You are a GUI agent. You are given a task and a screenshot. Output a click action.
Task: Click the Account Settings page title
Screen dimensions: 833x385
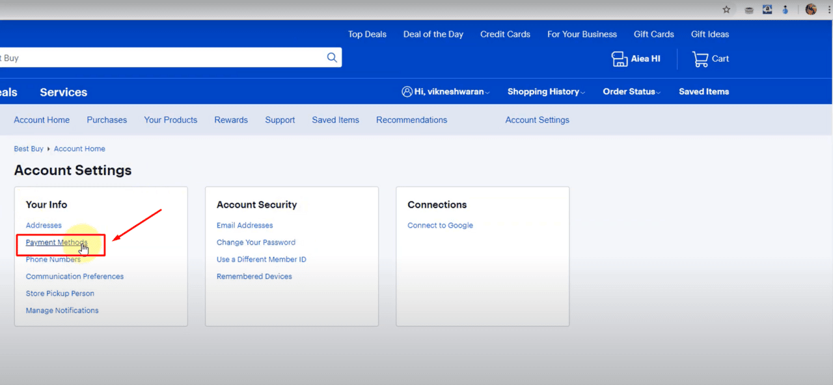73,170
